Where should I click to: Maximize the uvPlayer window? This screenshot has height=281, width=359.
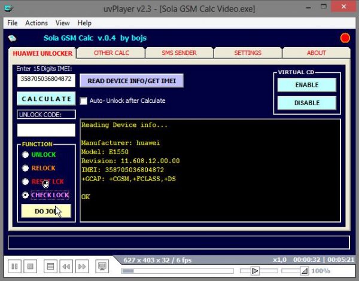(324, 7)
